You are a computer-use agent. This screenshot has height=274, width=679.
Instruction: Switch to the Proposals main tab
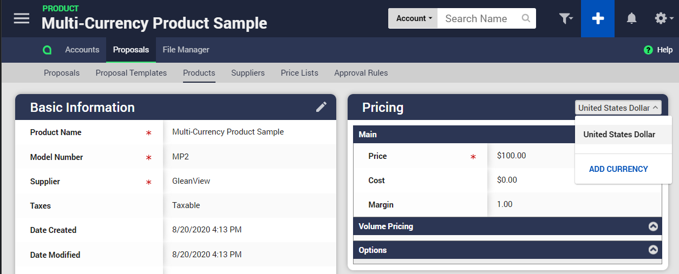[131, 50]
